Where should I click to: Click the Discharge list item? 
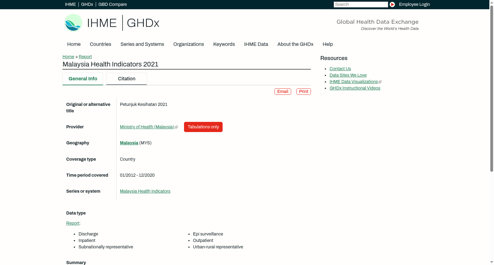(x=88, y=234)
